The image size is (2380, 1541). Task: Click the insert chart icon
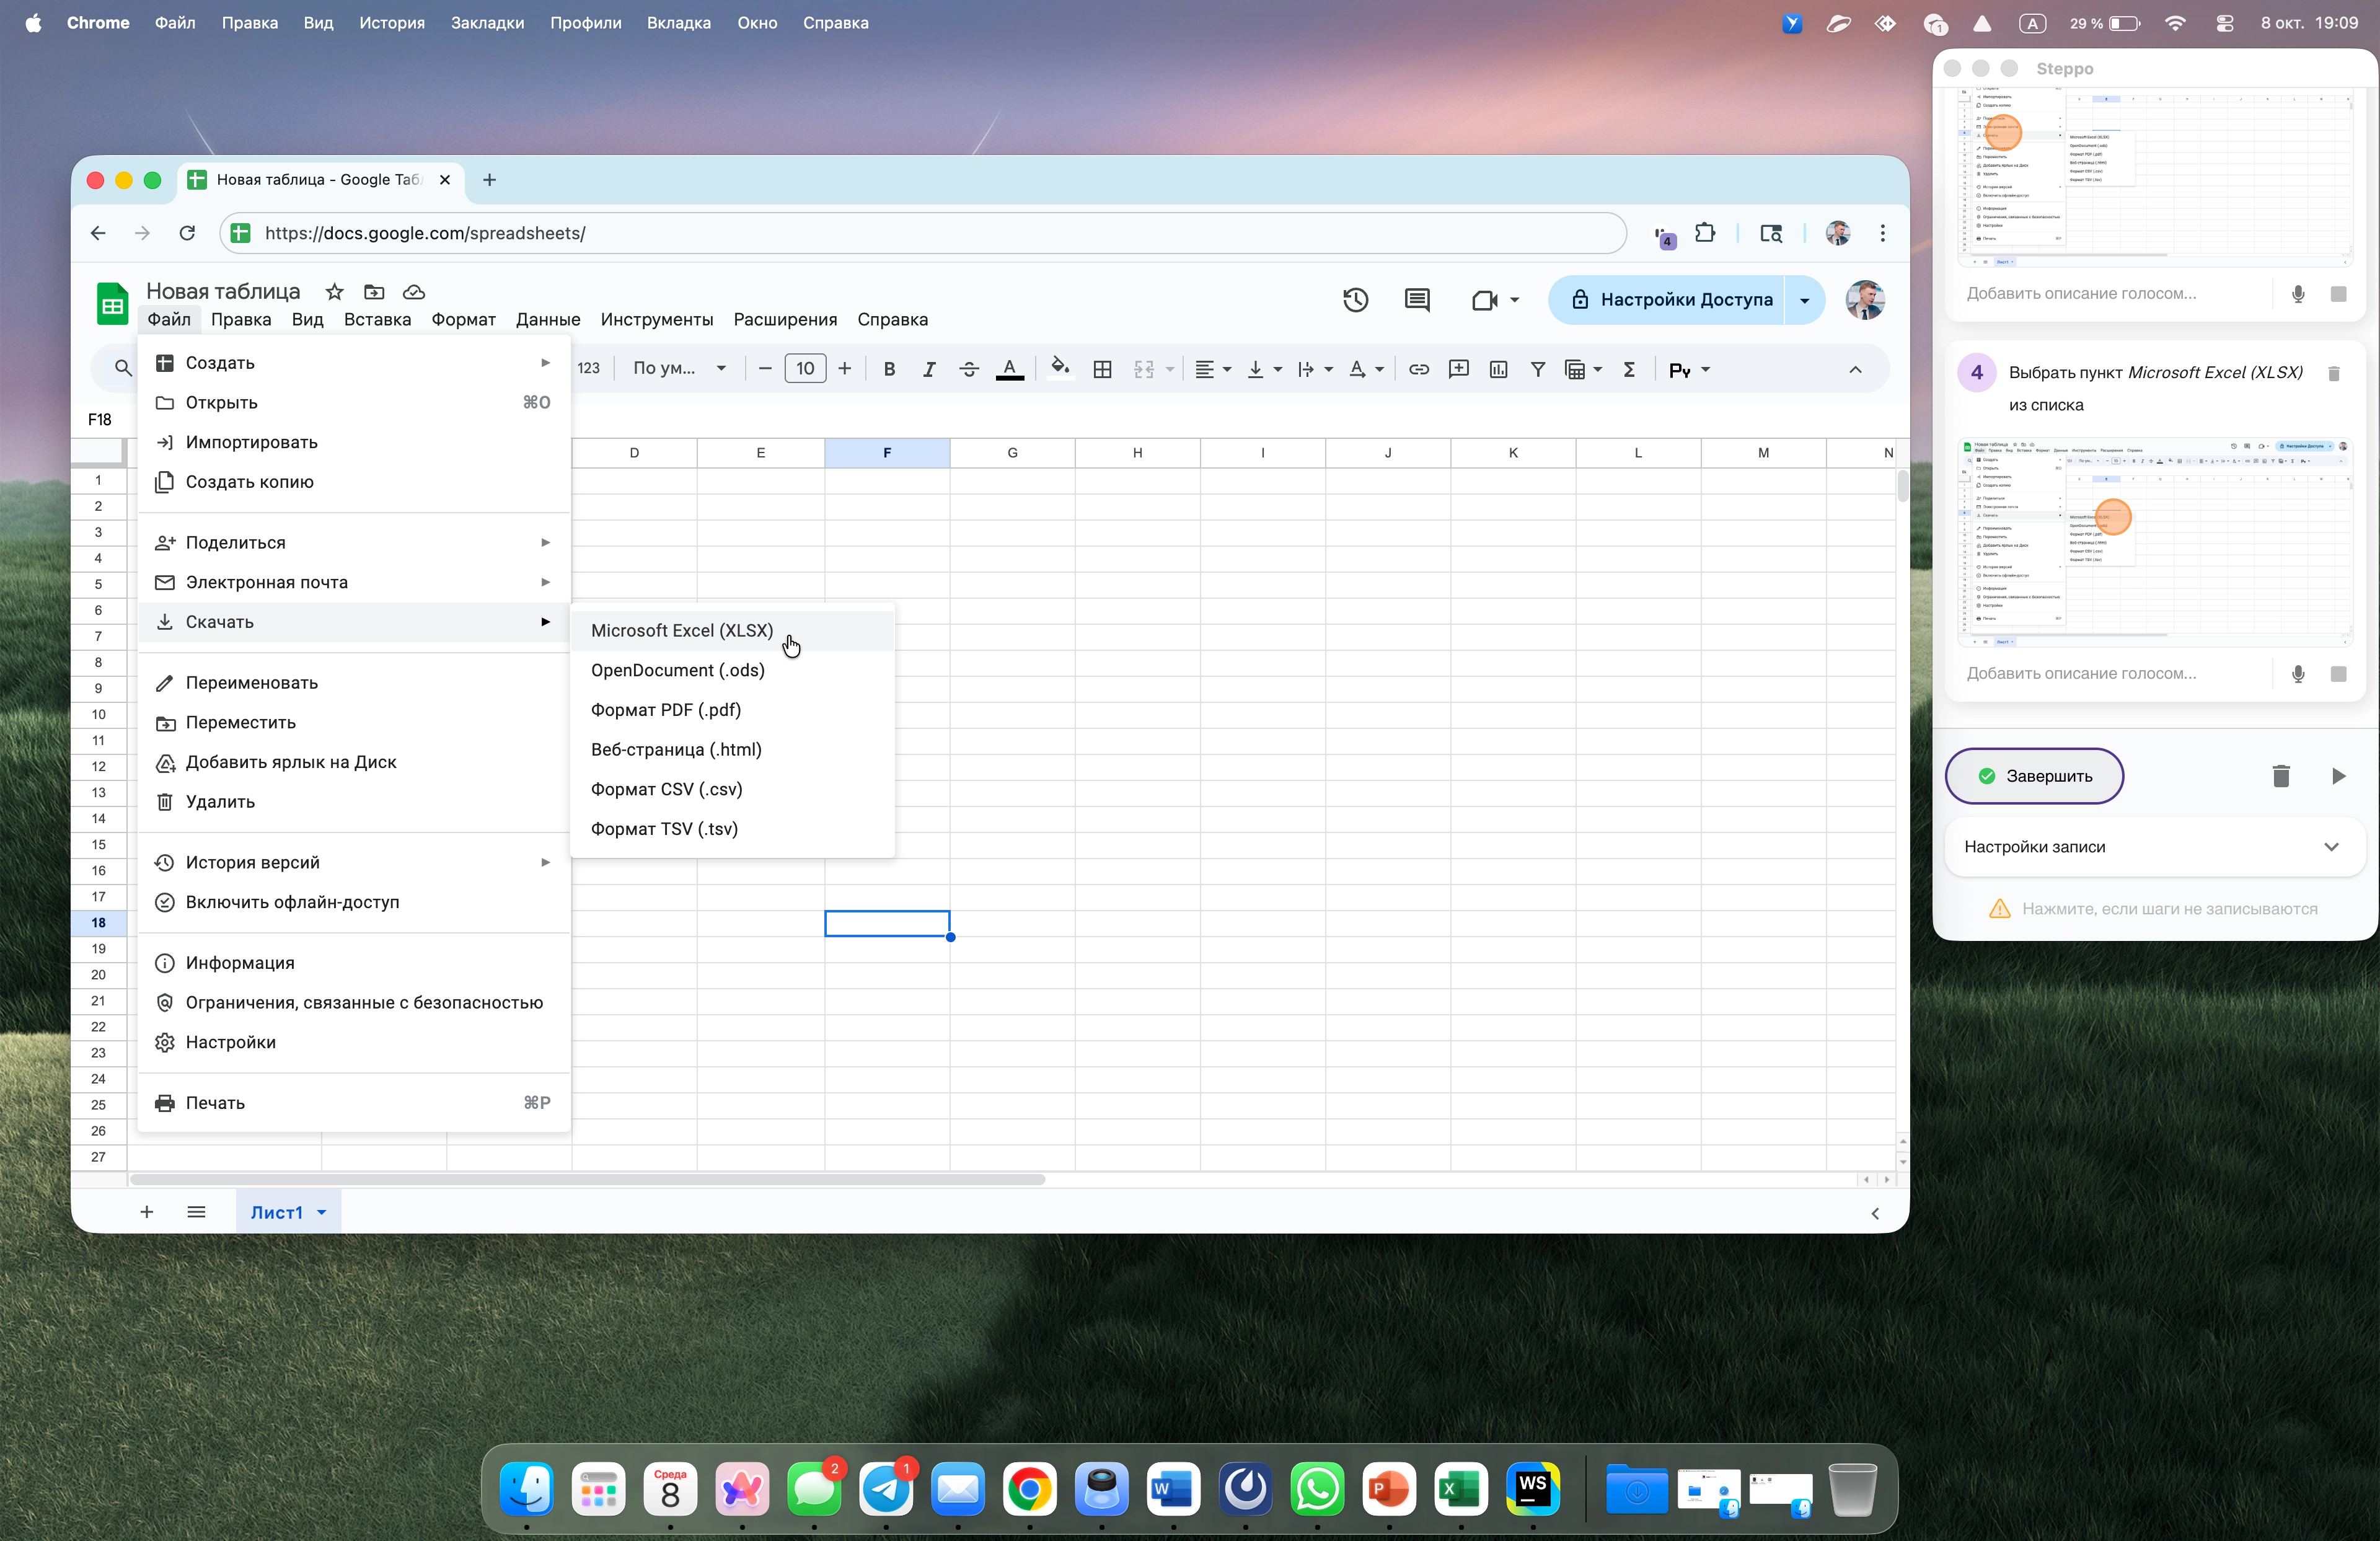point(1498,369)
